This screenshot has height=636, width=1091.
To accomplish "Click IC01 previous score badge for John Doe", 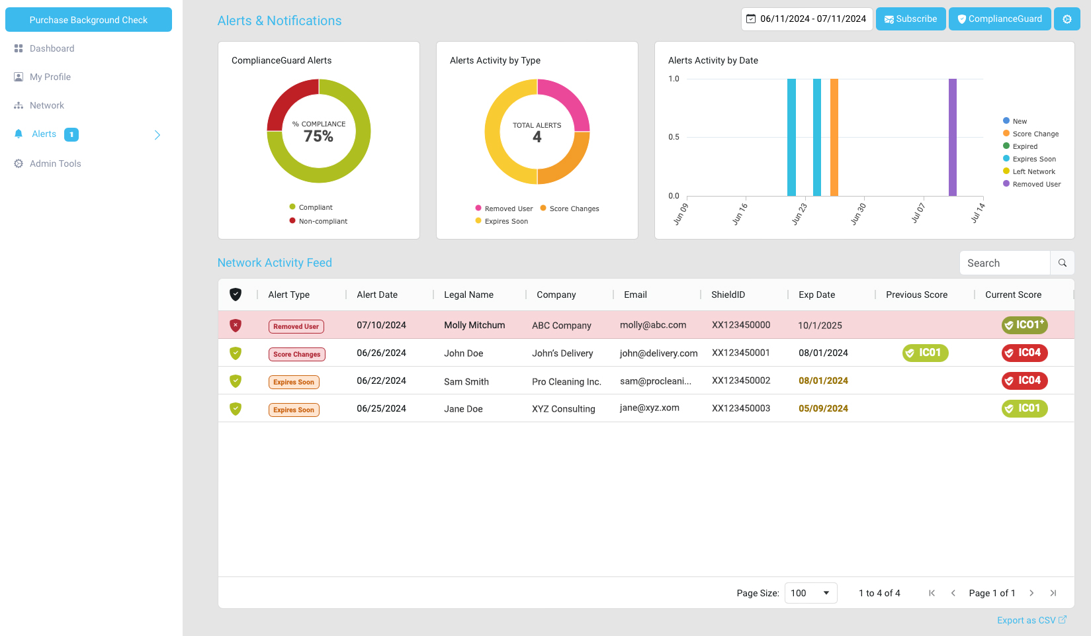I will 925,353.
